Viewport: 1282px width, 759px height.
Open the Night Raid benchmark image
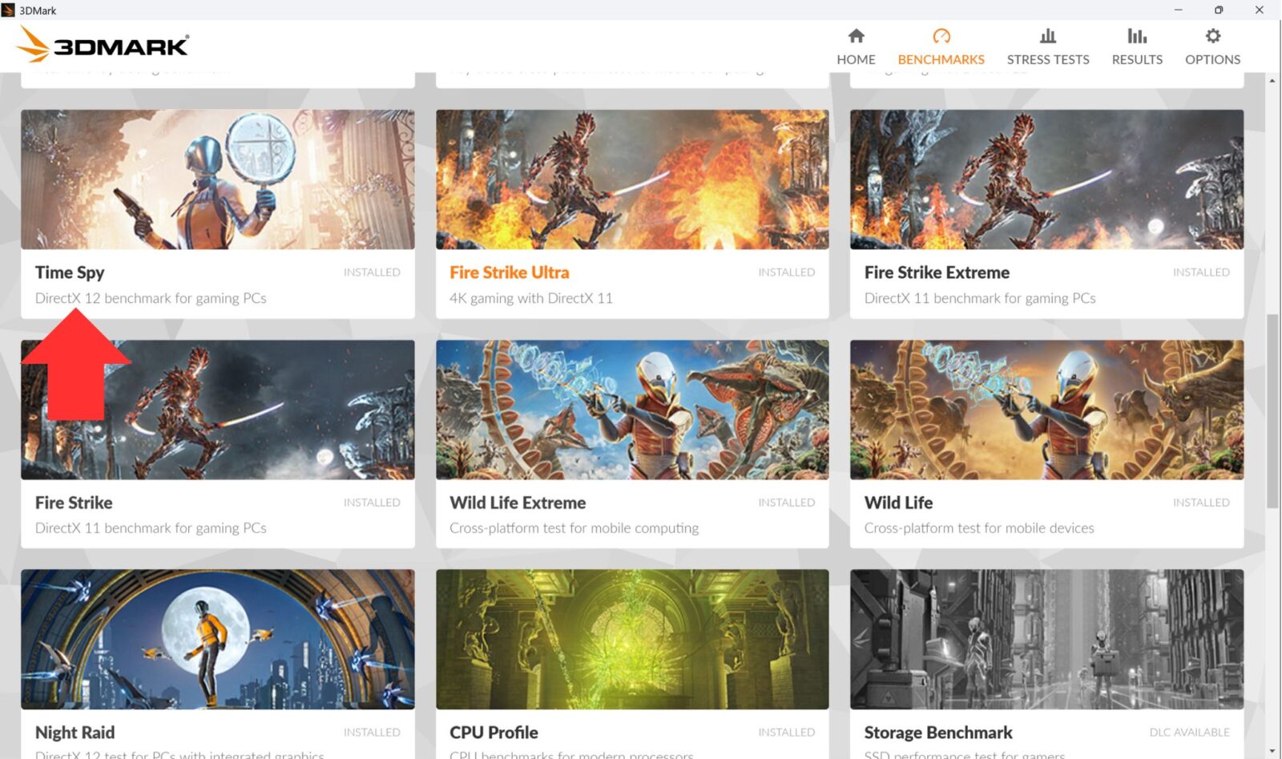coord(217,639)
